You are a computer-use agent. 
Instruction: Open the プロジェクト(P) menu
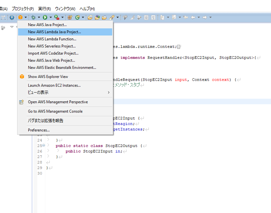click(23, 9)
